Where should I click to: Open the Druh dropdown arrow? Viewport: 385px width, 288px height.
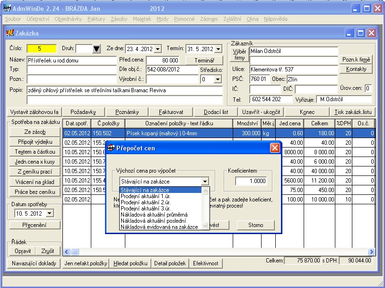[x=96, y=49]
